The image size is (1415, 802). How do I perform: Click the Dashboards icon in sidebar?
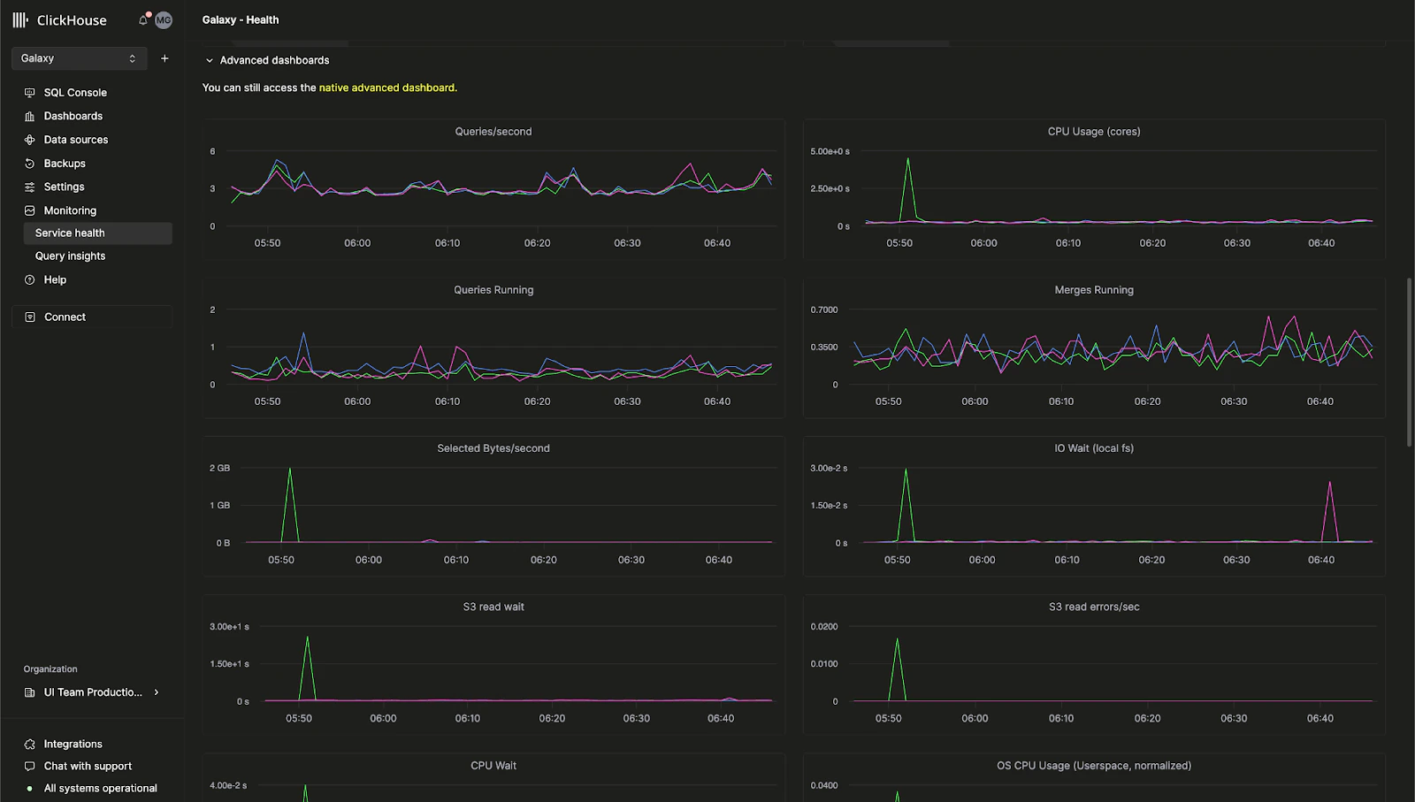30,116
